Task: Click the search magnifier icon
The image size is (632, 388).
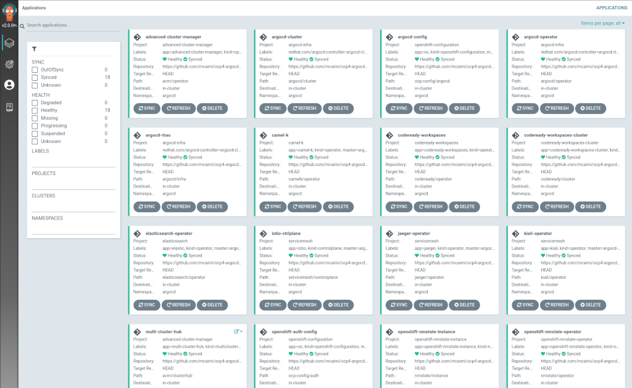Action: pos(22,26)
